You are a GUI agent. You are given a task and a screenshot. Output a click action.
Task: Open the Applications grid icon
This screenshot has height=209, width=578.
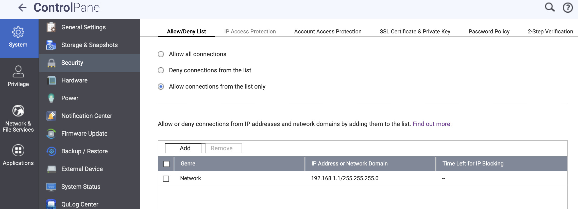pos(18,151)
